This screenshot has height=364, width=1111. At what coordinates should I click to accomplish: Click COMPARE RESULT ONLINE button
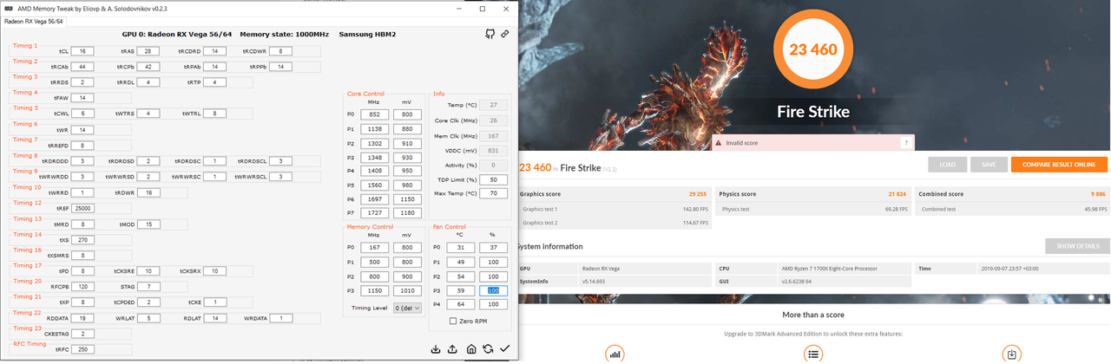1059,165
